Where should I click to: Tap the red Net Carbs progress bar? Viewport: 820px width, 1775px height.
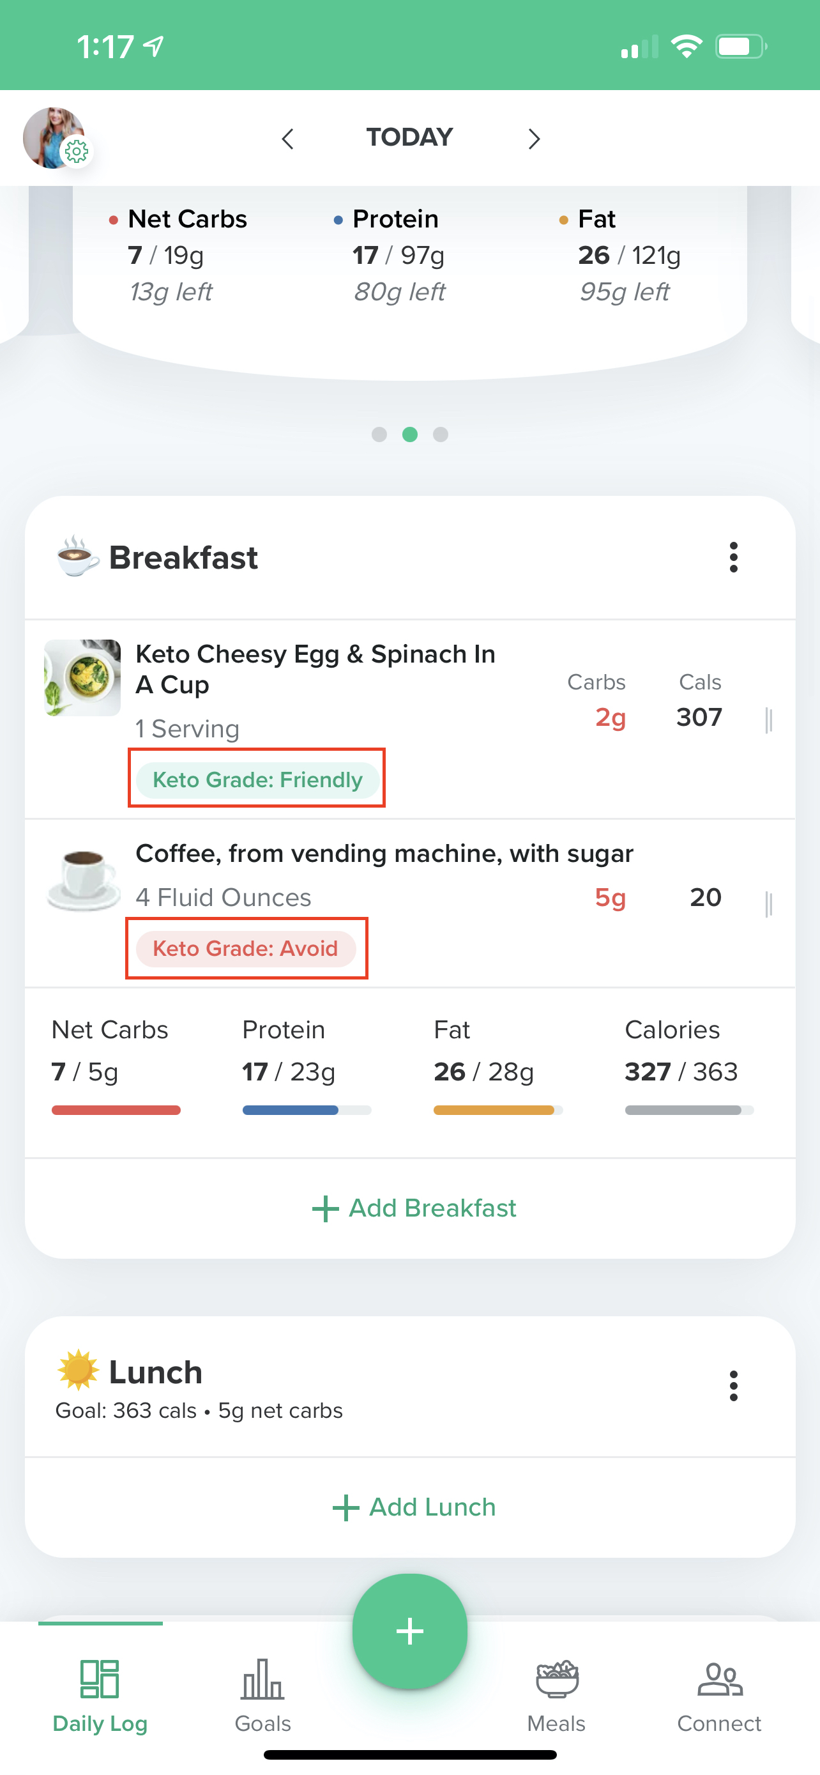click(116, 1110)
